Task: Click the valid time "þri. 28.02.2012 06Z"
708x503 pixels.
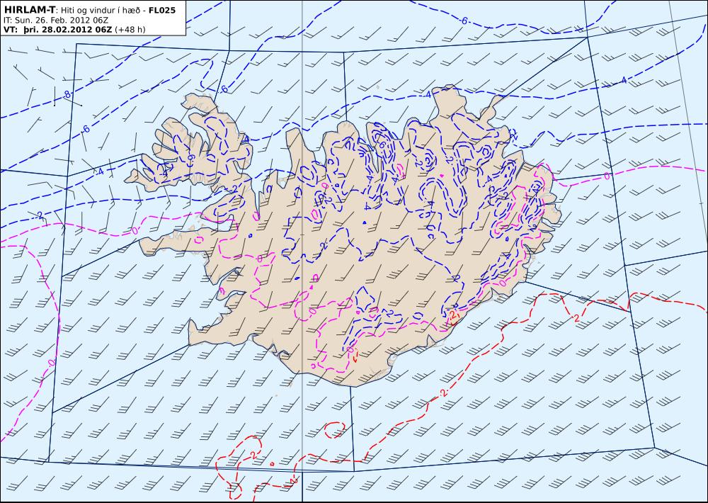Action: point(67,29)
